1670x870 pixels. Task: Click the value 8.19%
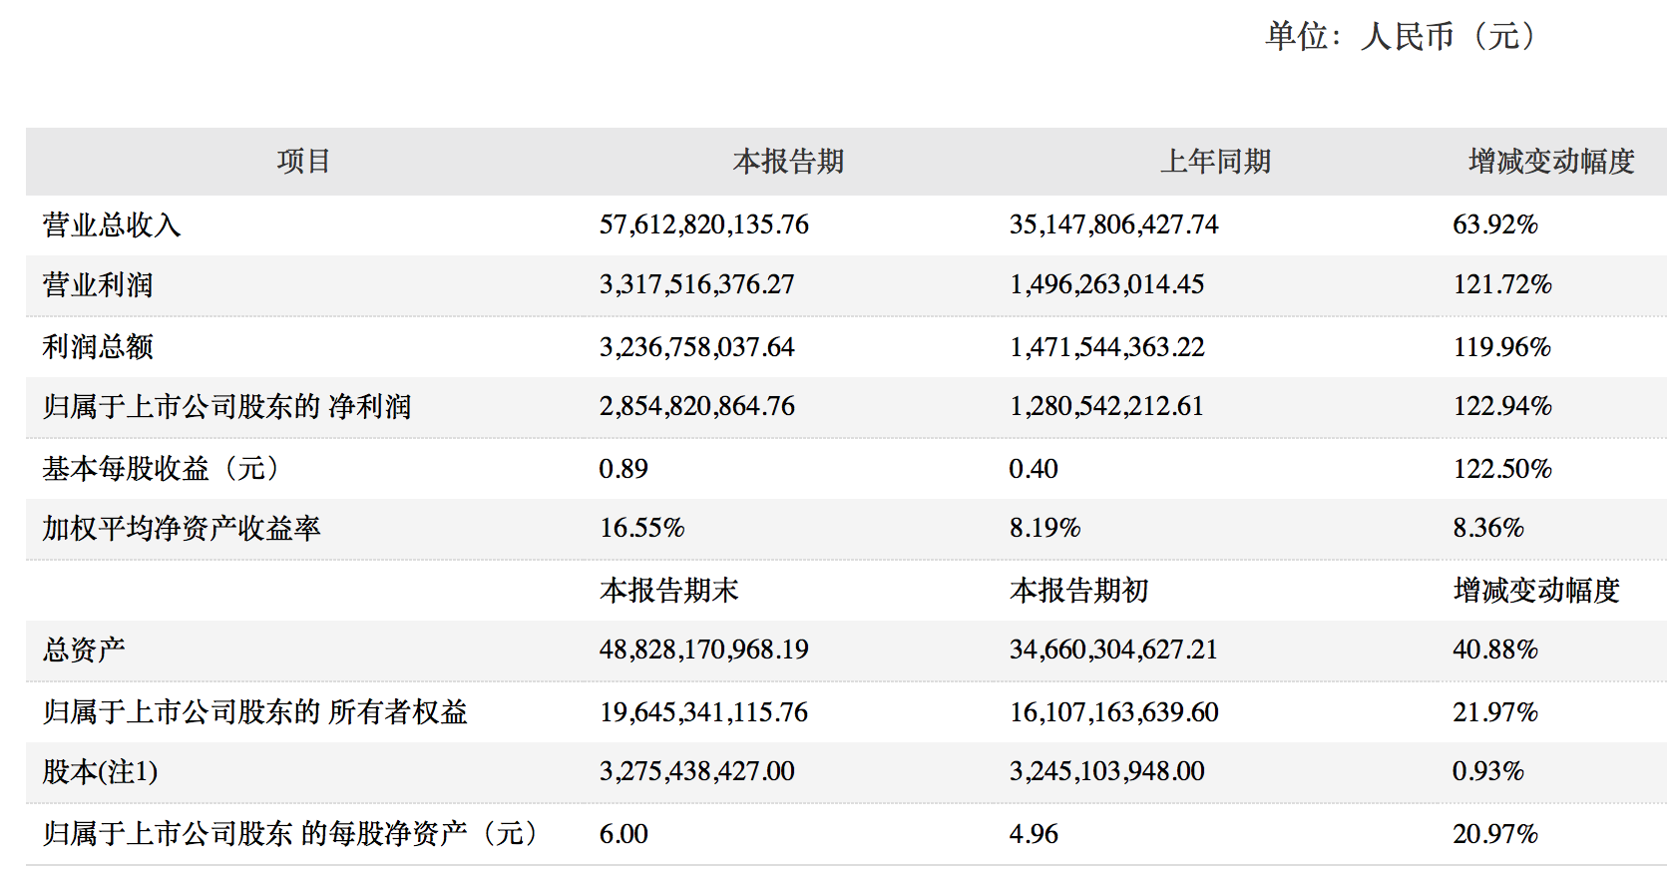1044,529
